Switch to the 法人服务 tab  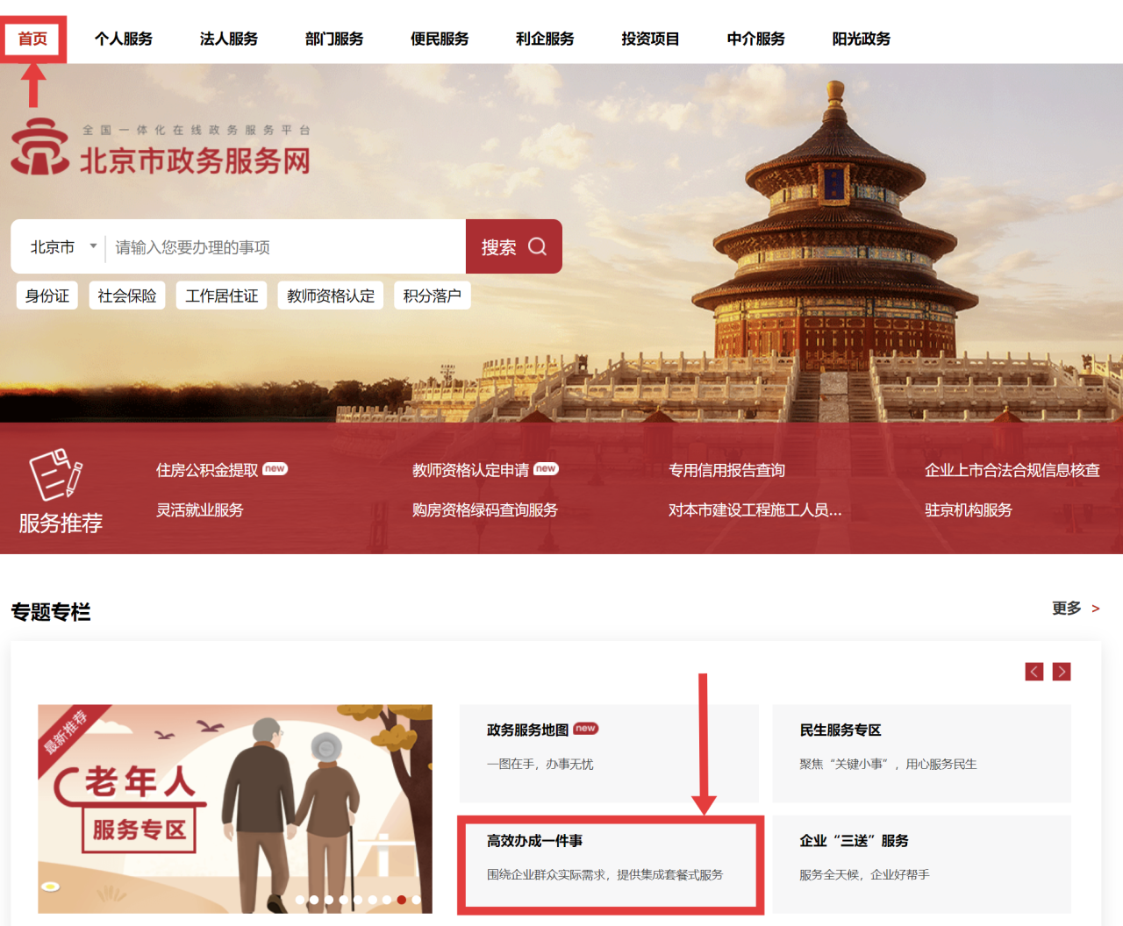tap(229, 39)
